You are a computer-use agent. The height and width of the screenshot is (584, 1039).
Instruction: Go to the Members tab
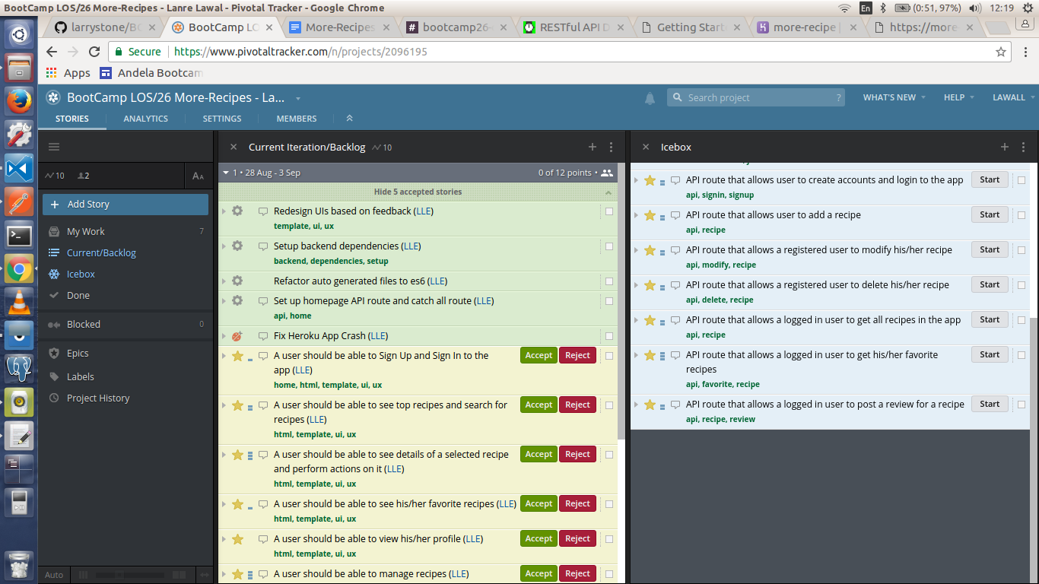coord(297,119)
